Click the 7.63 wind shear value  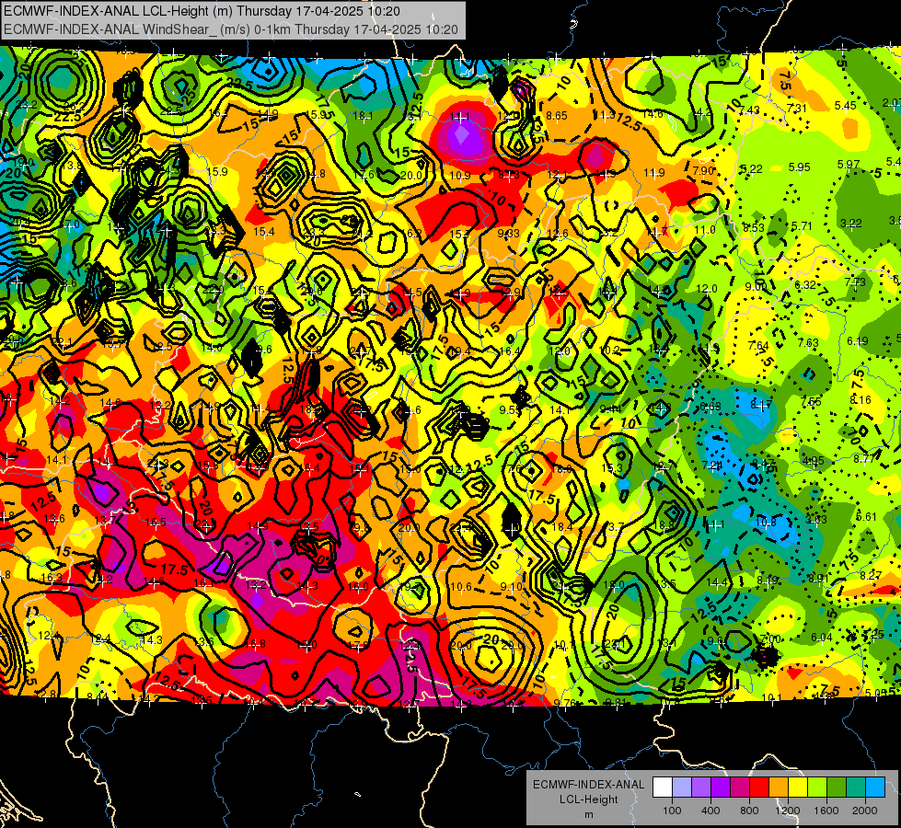[808, 343]
